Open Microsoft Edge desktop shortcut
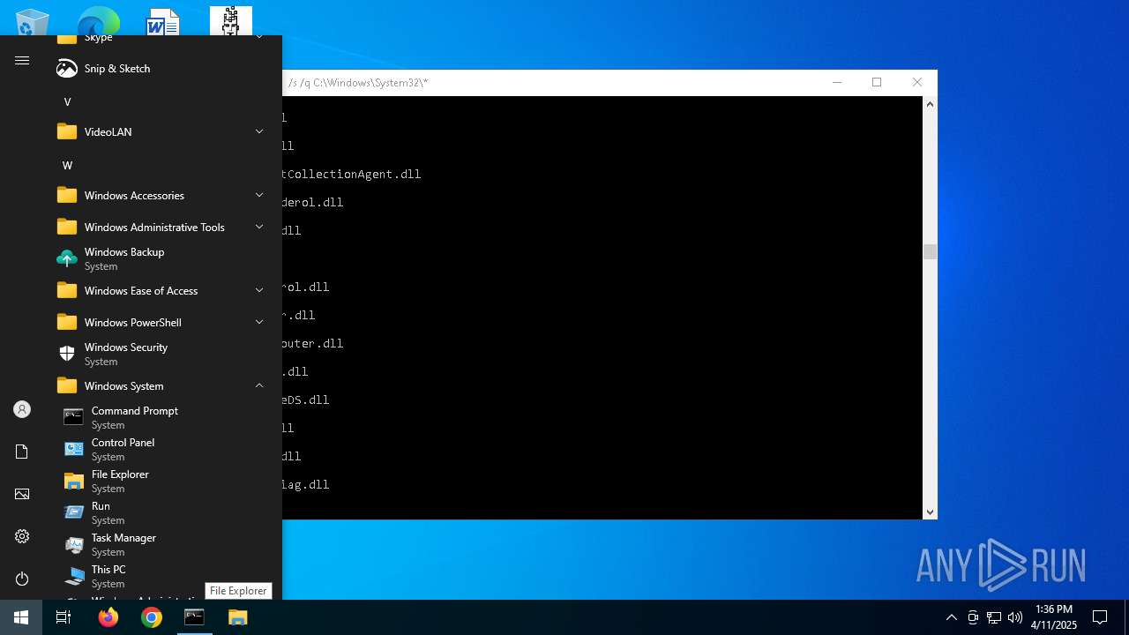This screenshot has width=1129, height=635. coord(98,22)
